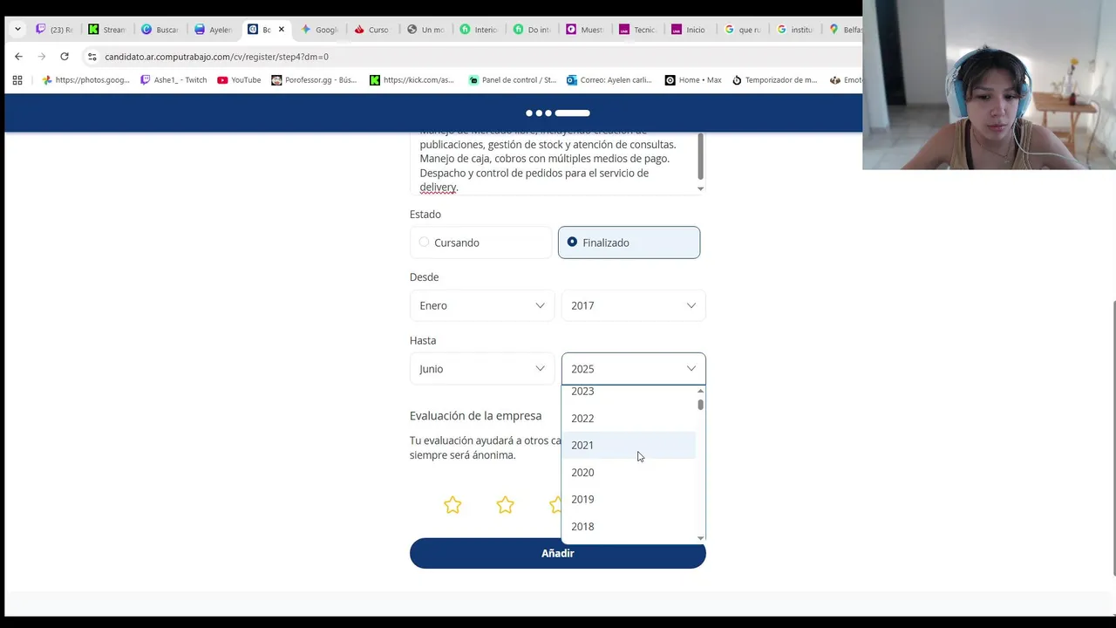Click the address bar URL
Image resolution: width=1116 pixels, height=628 pixels.
tap(216, 57)
